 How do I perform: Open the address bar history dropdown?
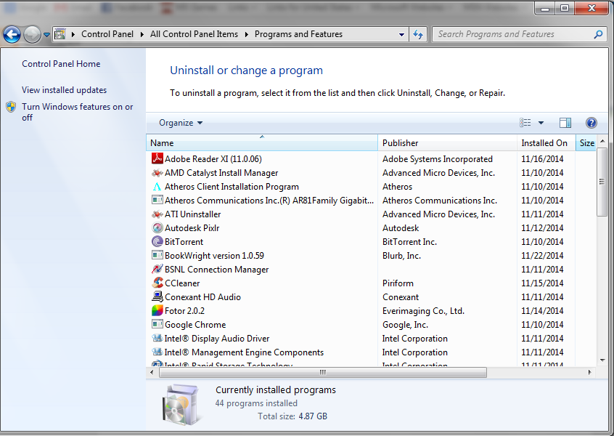click(x=401, y=34)
